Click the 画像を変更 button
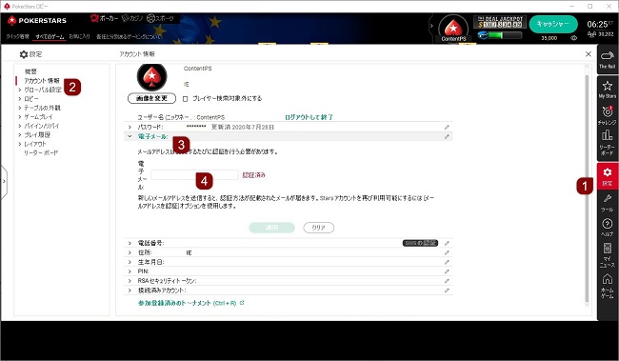Viewport: 619px width, 361px height. [151, 98]
